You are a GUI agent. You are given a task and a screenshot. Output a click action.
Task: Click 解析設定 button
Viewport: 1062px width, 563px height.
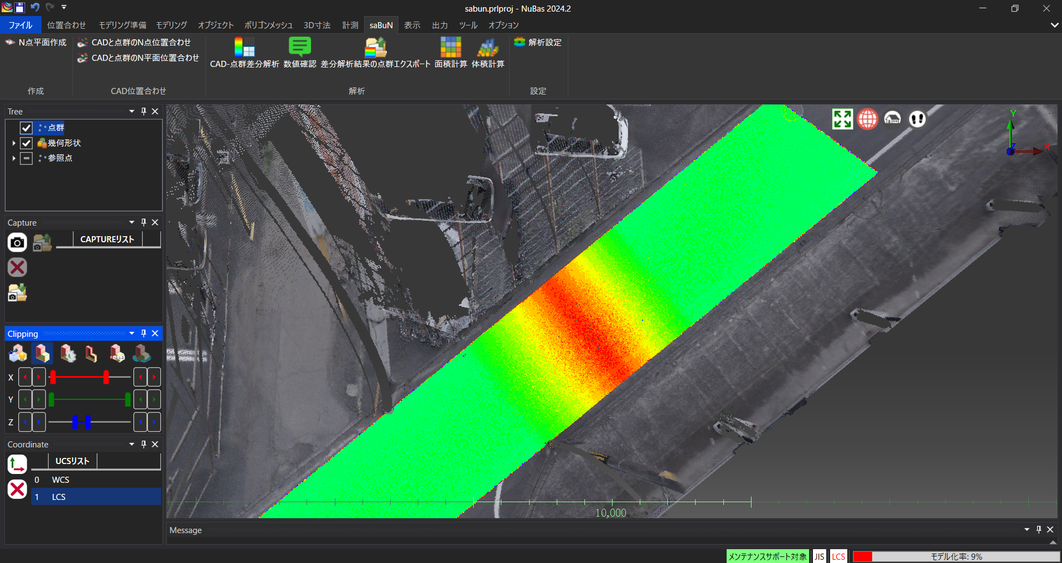click(538, 43)
